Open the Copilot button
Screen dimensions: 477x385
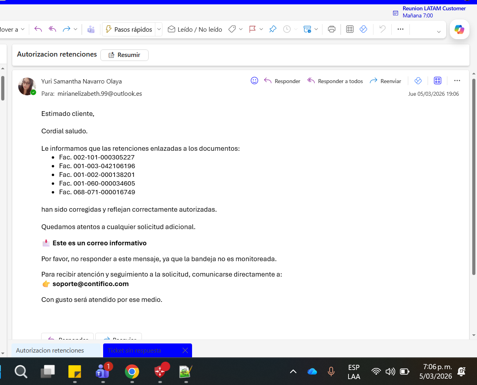pos(460,30)
